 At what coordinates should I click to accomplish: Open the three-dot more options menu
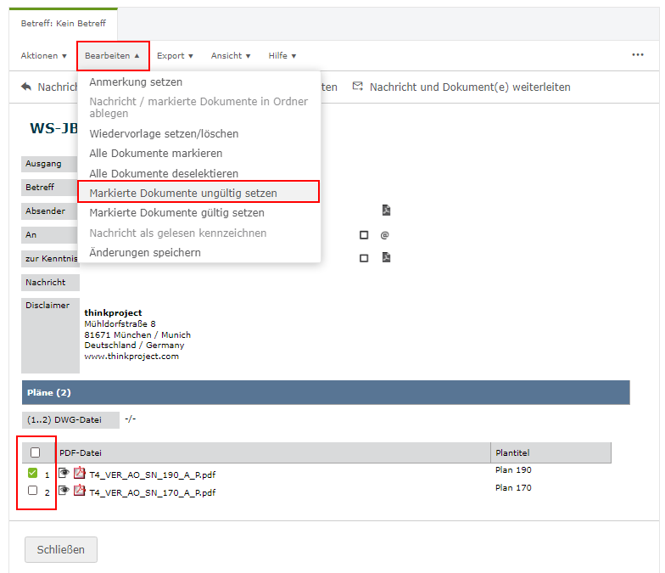tap(638, 55)
